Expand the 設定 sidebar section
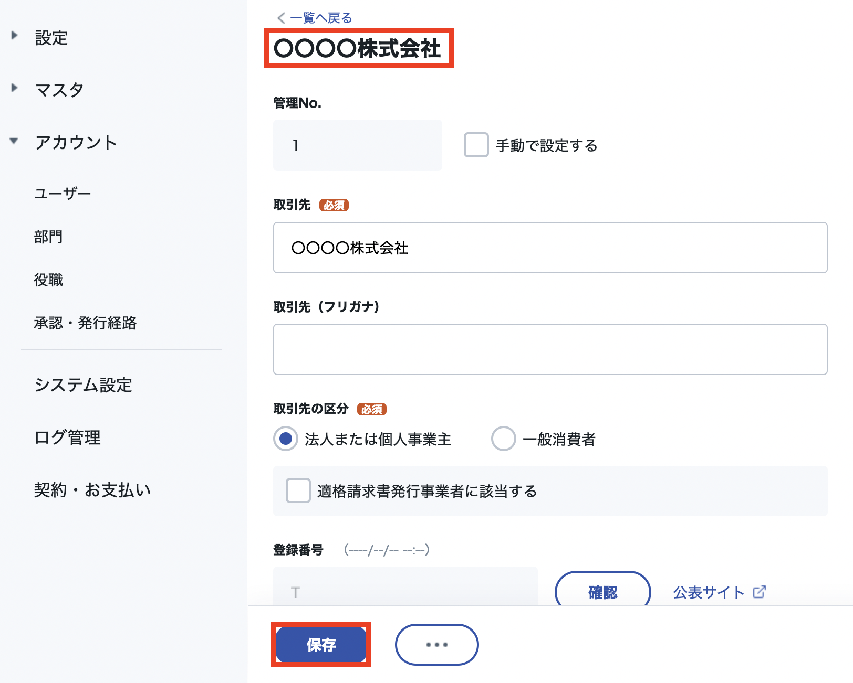853x683 pixels. pyautogui.click(x=15, y=36)
